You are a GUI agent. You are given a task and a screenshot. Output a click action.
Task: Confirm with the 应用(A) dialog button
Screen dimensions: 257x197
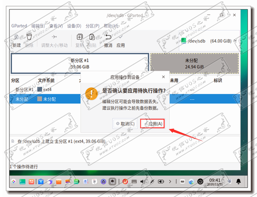click(x=152, y=124)
